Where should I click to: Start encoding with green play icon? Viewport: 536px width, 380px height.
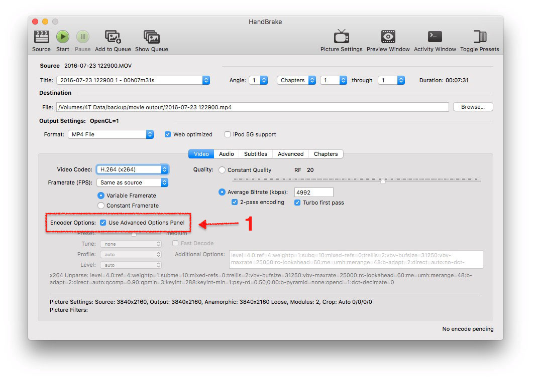click(x=63, y=37)
